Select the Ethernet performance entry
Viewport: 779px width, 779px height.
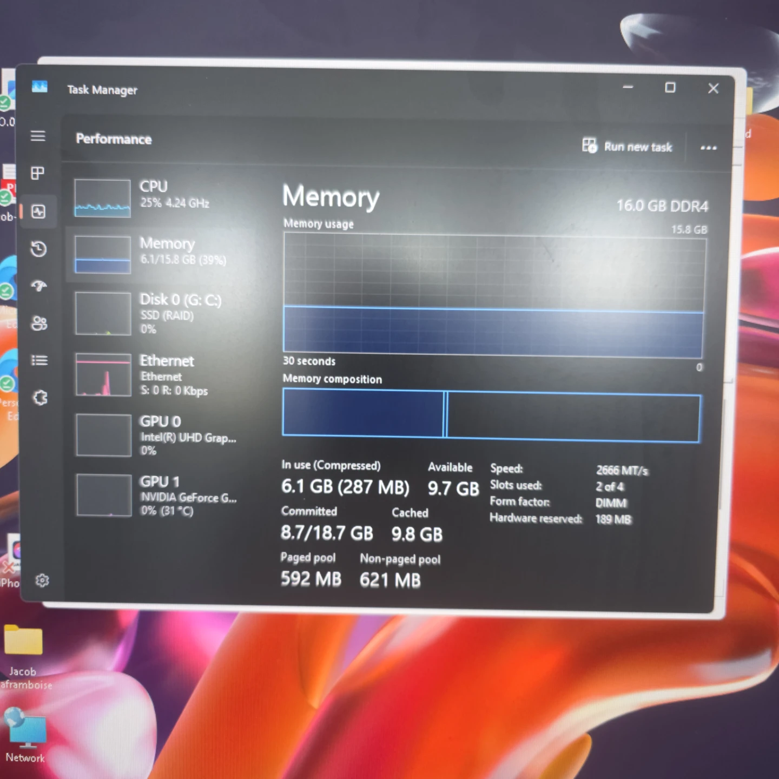pyautogui.click(x=161, y=374)
